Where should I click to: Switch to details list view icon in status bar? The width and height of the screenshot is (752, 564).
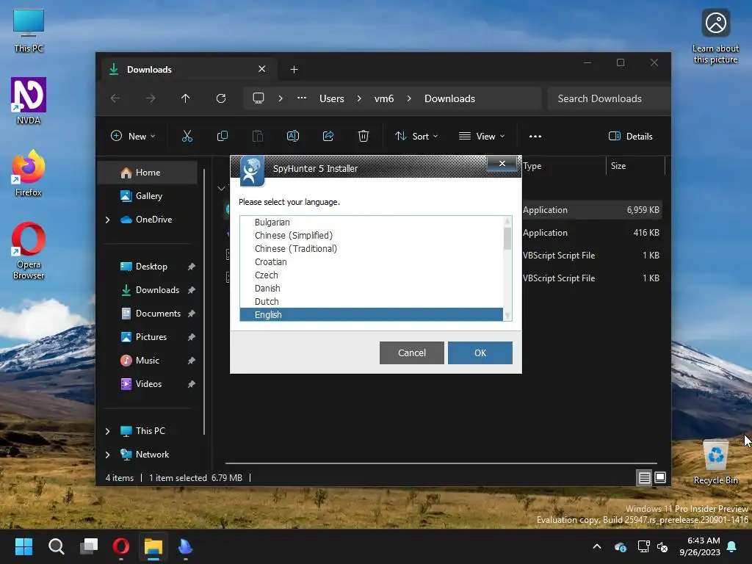[x=644, y=477]
